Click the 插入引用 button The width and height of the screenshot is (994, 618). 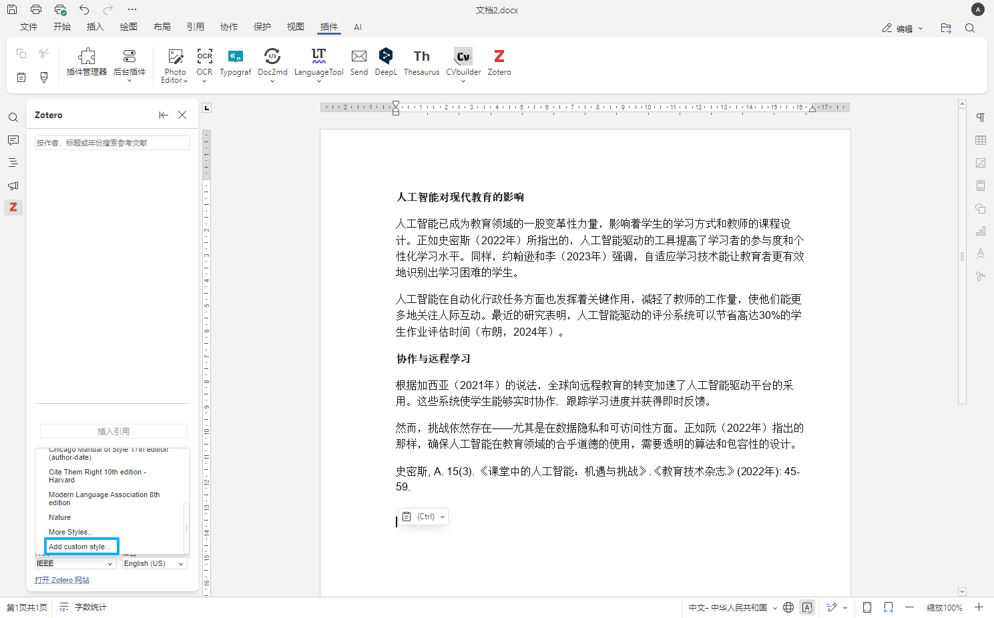(113, 430)
